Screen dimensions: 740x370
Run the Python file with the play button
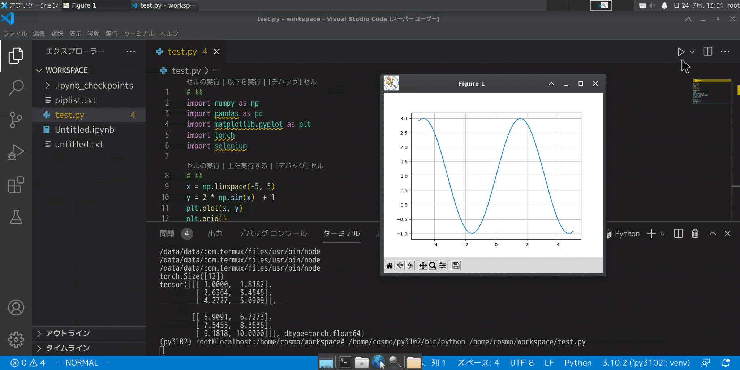click(681, 51)
